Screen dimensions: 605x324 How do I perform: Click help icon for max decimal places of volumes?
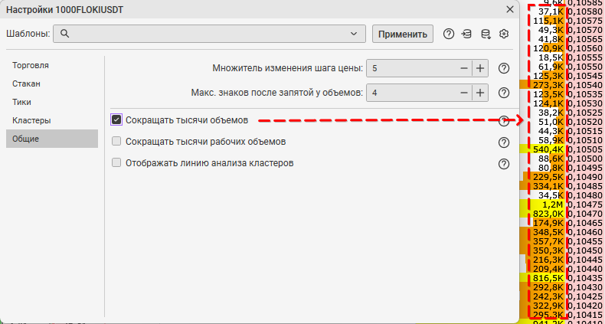[x=504, y=93]
